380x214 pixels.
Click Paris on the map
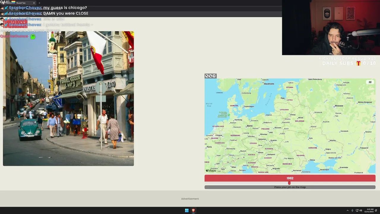[x=209, y=147]
